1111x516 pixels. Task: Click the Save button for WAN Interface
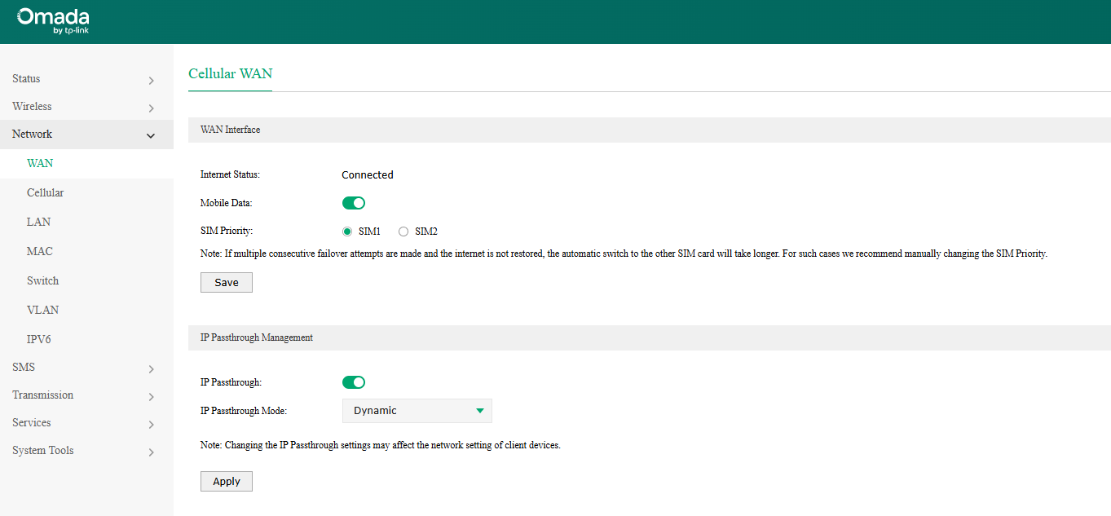(226, 282)
